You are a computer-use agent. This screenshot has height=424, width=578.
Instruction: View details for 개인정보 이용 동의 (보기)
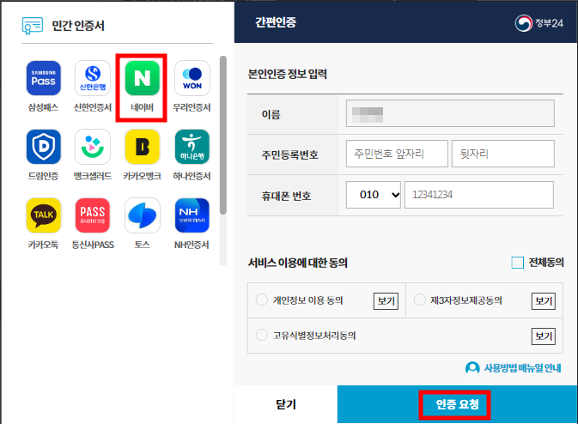pyautogui.click(x=386, y=301)
